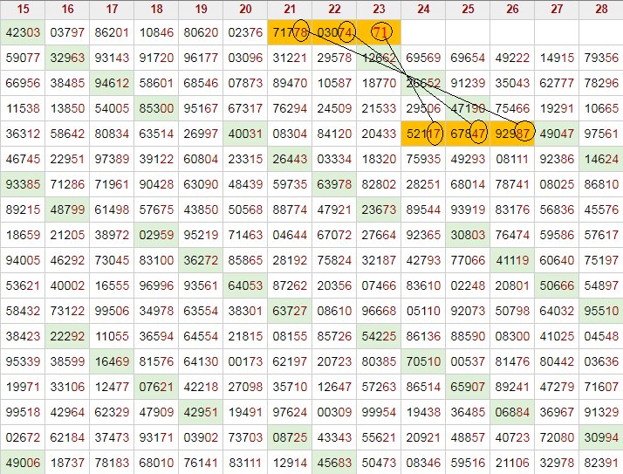Click the green cell 14624
Image resolution: width=623 pixels, height=474 pixels.
pos(601,159)
